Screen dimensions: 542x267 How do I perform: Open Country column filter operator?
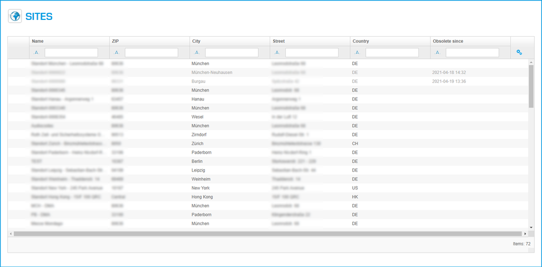[x=357, y=53]
